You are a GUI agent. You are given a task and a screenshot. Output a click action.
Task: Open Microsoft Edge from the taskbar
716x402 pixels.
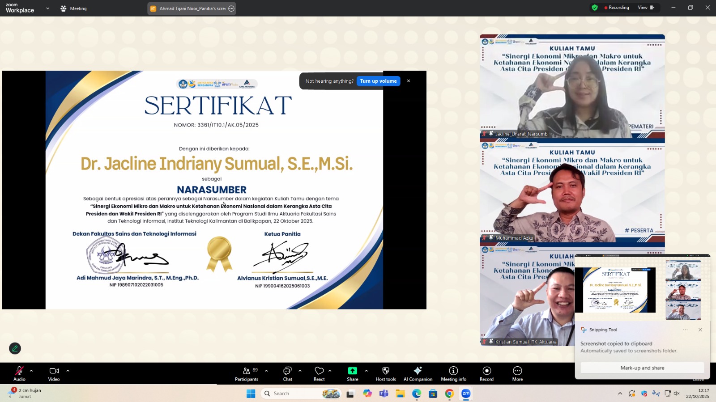coord(417,394)
